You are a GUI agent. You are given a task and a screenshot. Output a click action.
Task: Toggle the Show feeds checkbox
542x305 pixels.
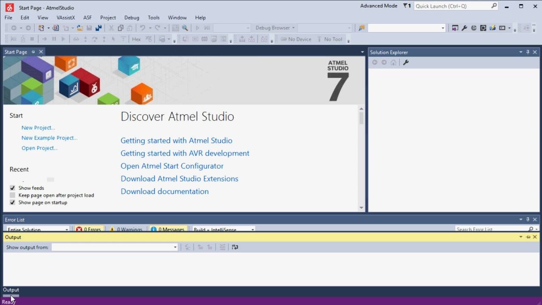tap(12, 188)
